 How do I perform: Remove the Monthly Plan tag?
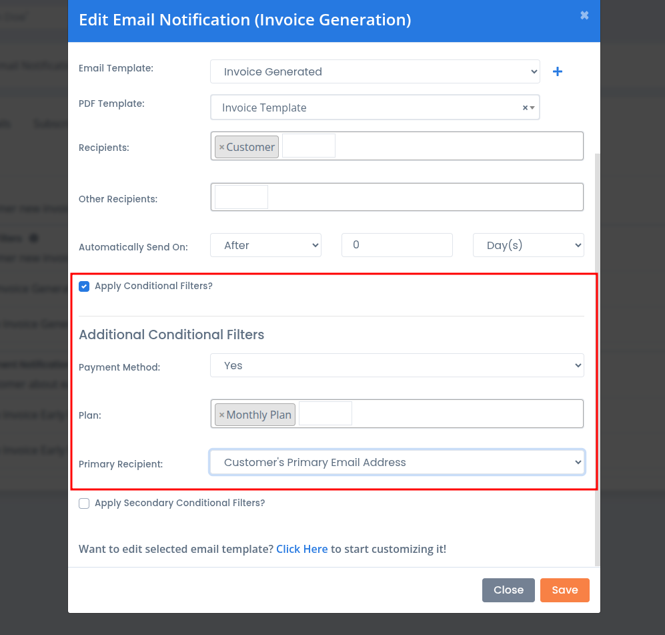pos(221,415)
